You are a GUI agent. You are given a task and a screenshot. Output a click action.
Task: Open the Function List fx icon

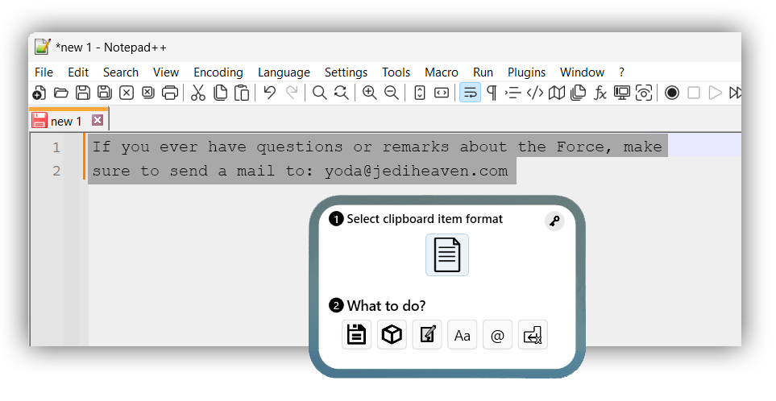(600, 93)
